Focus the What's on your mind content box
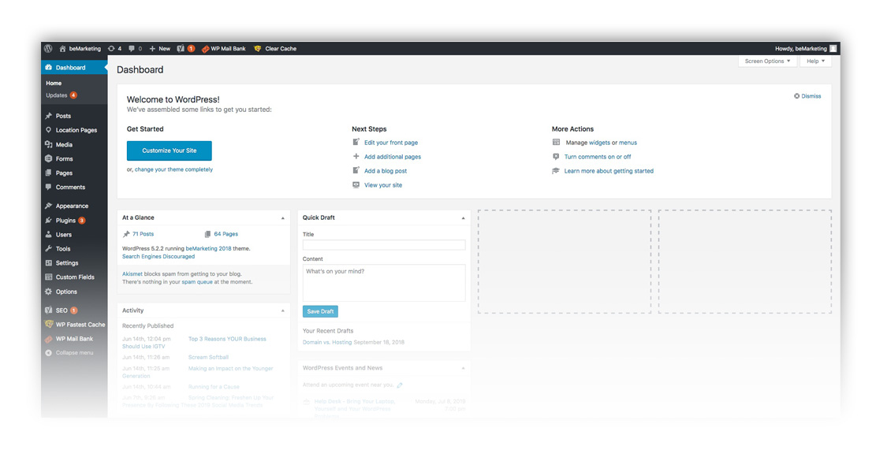 [x=384, y=283]
